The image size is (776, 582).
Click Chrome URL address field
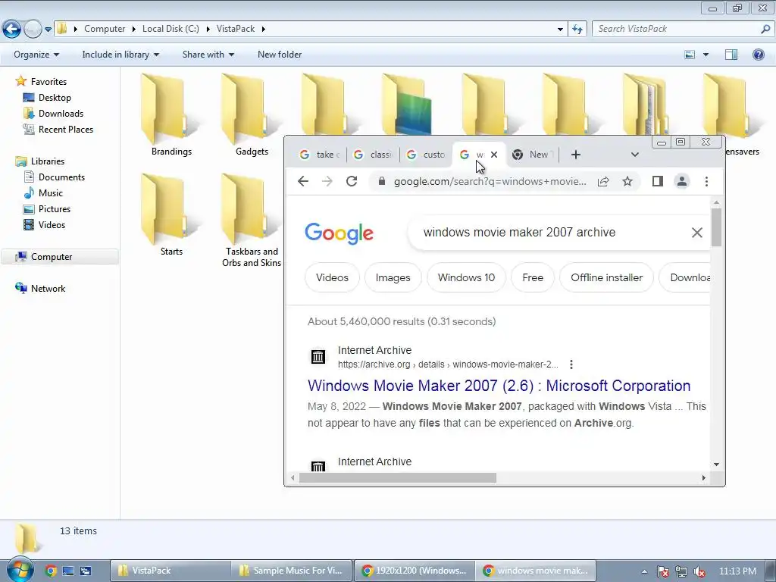tap(490, 182)
